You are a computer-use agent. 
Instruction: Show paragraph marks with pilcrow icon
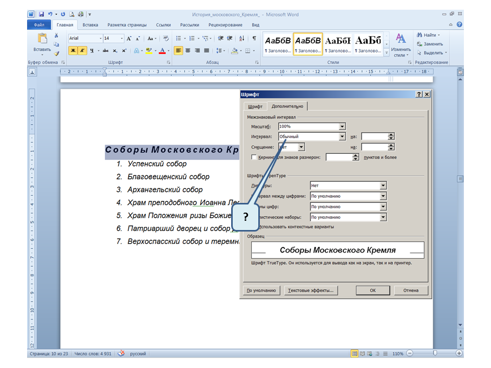[x=254, y=38]
